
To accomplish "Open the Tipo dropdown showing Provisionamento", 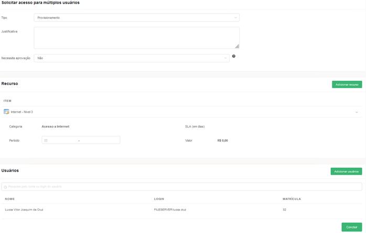I will point(136,18).
